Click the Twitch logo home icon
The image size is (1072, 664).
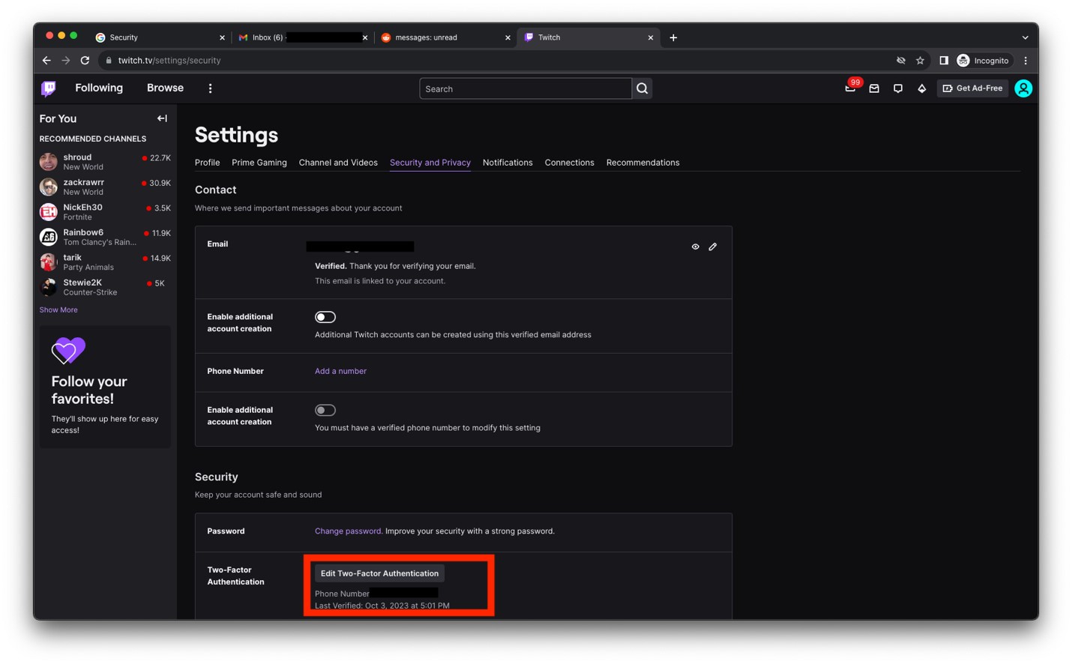[x=49, y=88]
